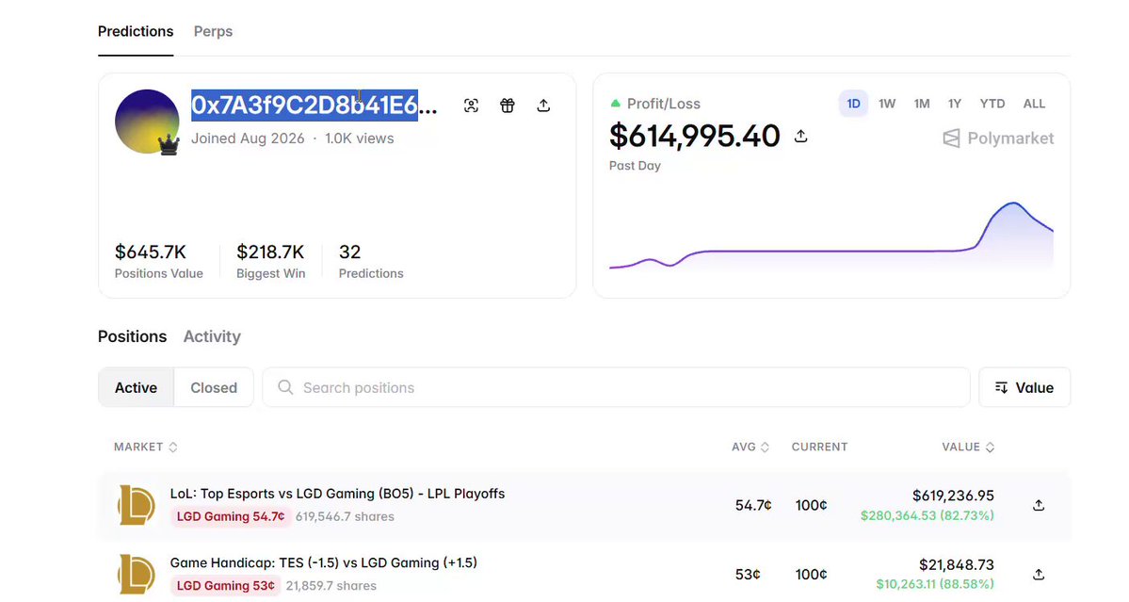Click the LGD Gaming 54.7¢ outcome badge

[231, 517]
